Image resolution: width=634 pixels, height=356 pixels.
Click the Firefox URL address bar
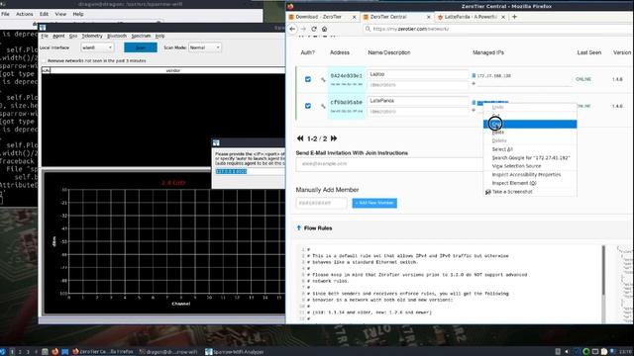point(497,29)
